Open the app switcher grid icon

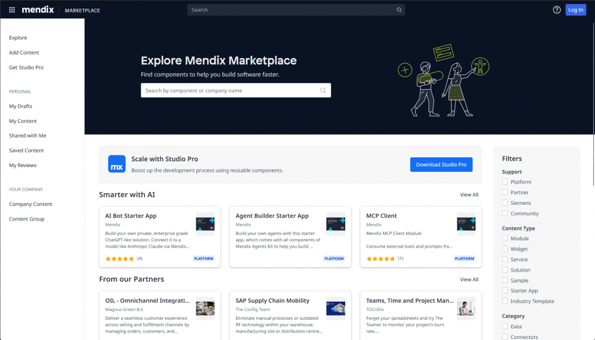pyautogui.click(x=12, y=10)
